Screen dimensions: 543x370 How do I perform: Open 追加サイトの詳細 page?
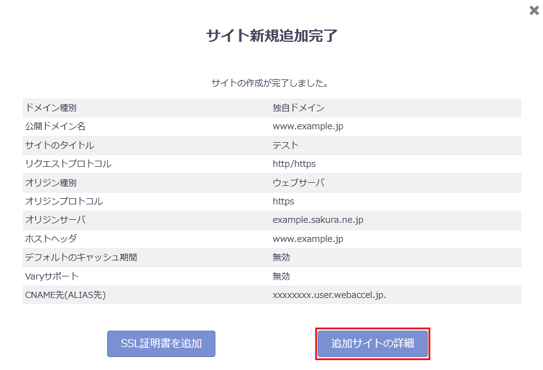point(372,344)
